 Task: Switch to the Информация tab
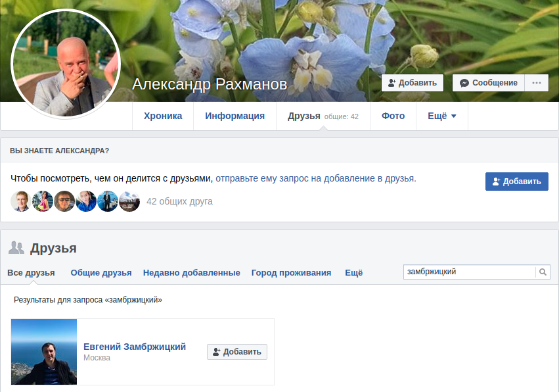click(235, 116)
